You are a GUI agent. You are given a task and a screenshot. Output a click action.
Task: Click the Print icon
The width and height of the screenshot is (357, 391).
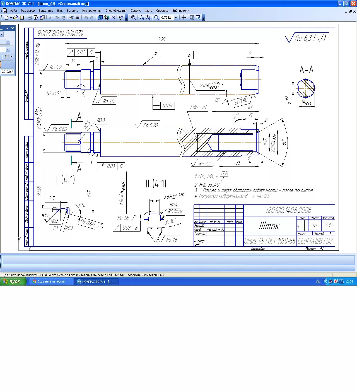pyautogui.click(x=30, y=18)
